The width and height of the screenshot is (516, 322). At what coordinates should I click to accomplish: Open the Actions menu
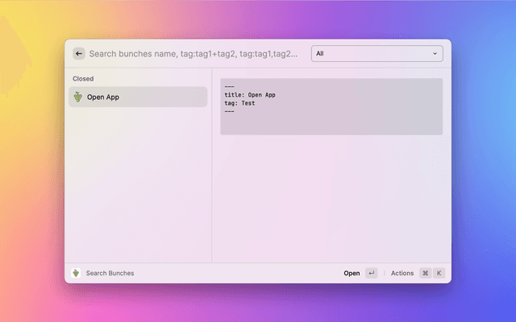402,273
